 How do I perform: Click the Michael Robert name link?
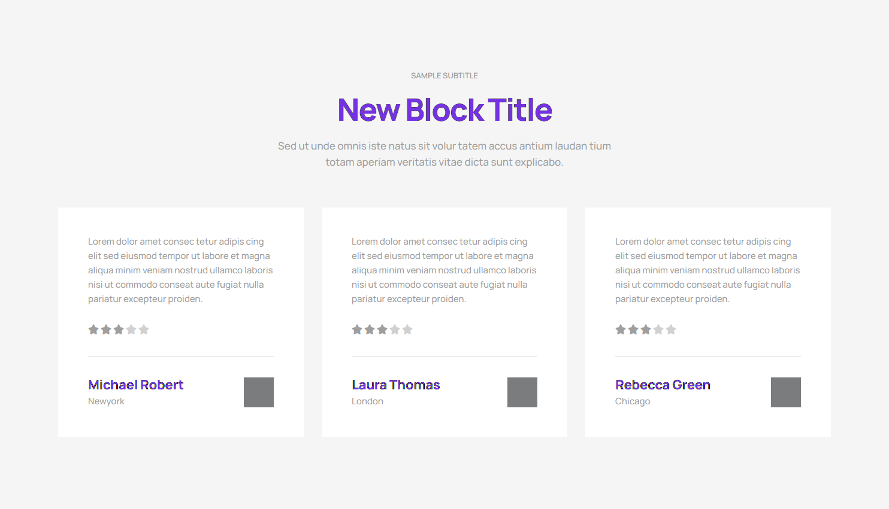136,385
